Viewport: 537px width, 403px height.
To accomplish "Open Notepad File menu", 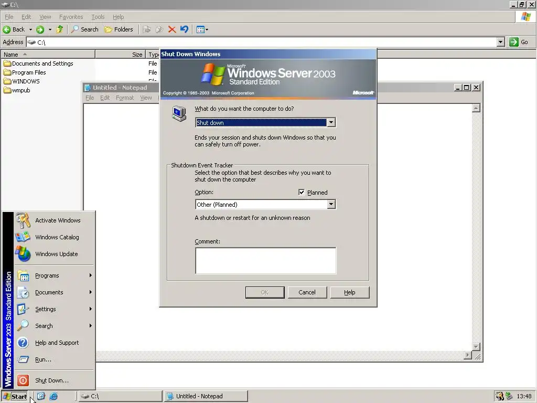I will [x=90, y=98].
